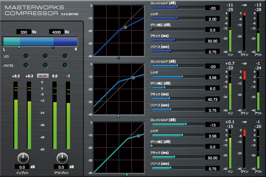Click middle band release slider handle

click(170, 109)
